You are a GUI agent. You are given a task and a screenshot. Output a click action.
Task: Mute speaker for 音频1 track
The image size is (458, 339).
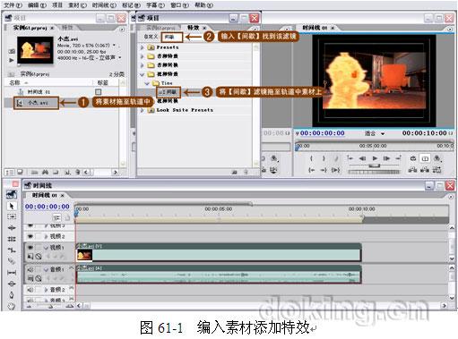30,269
